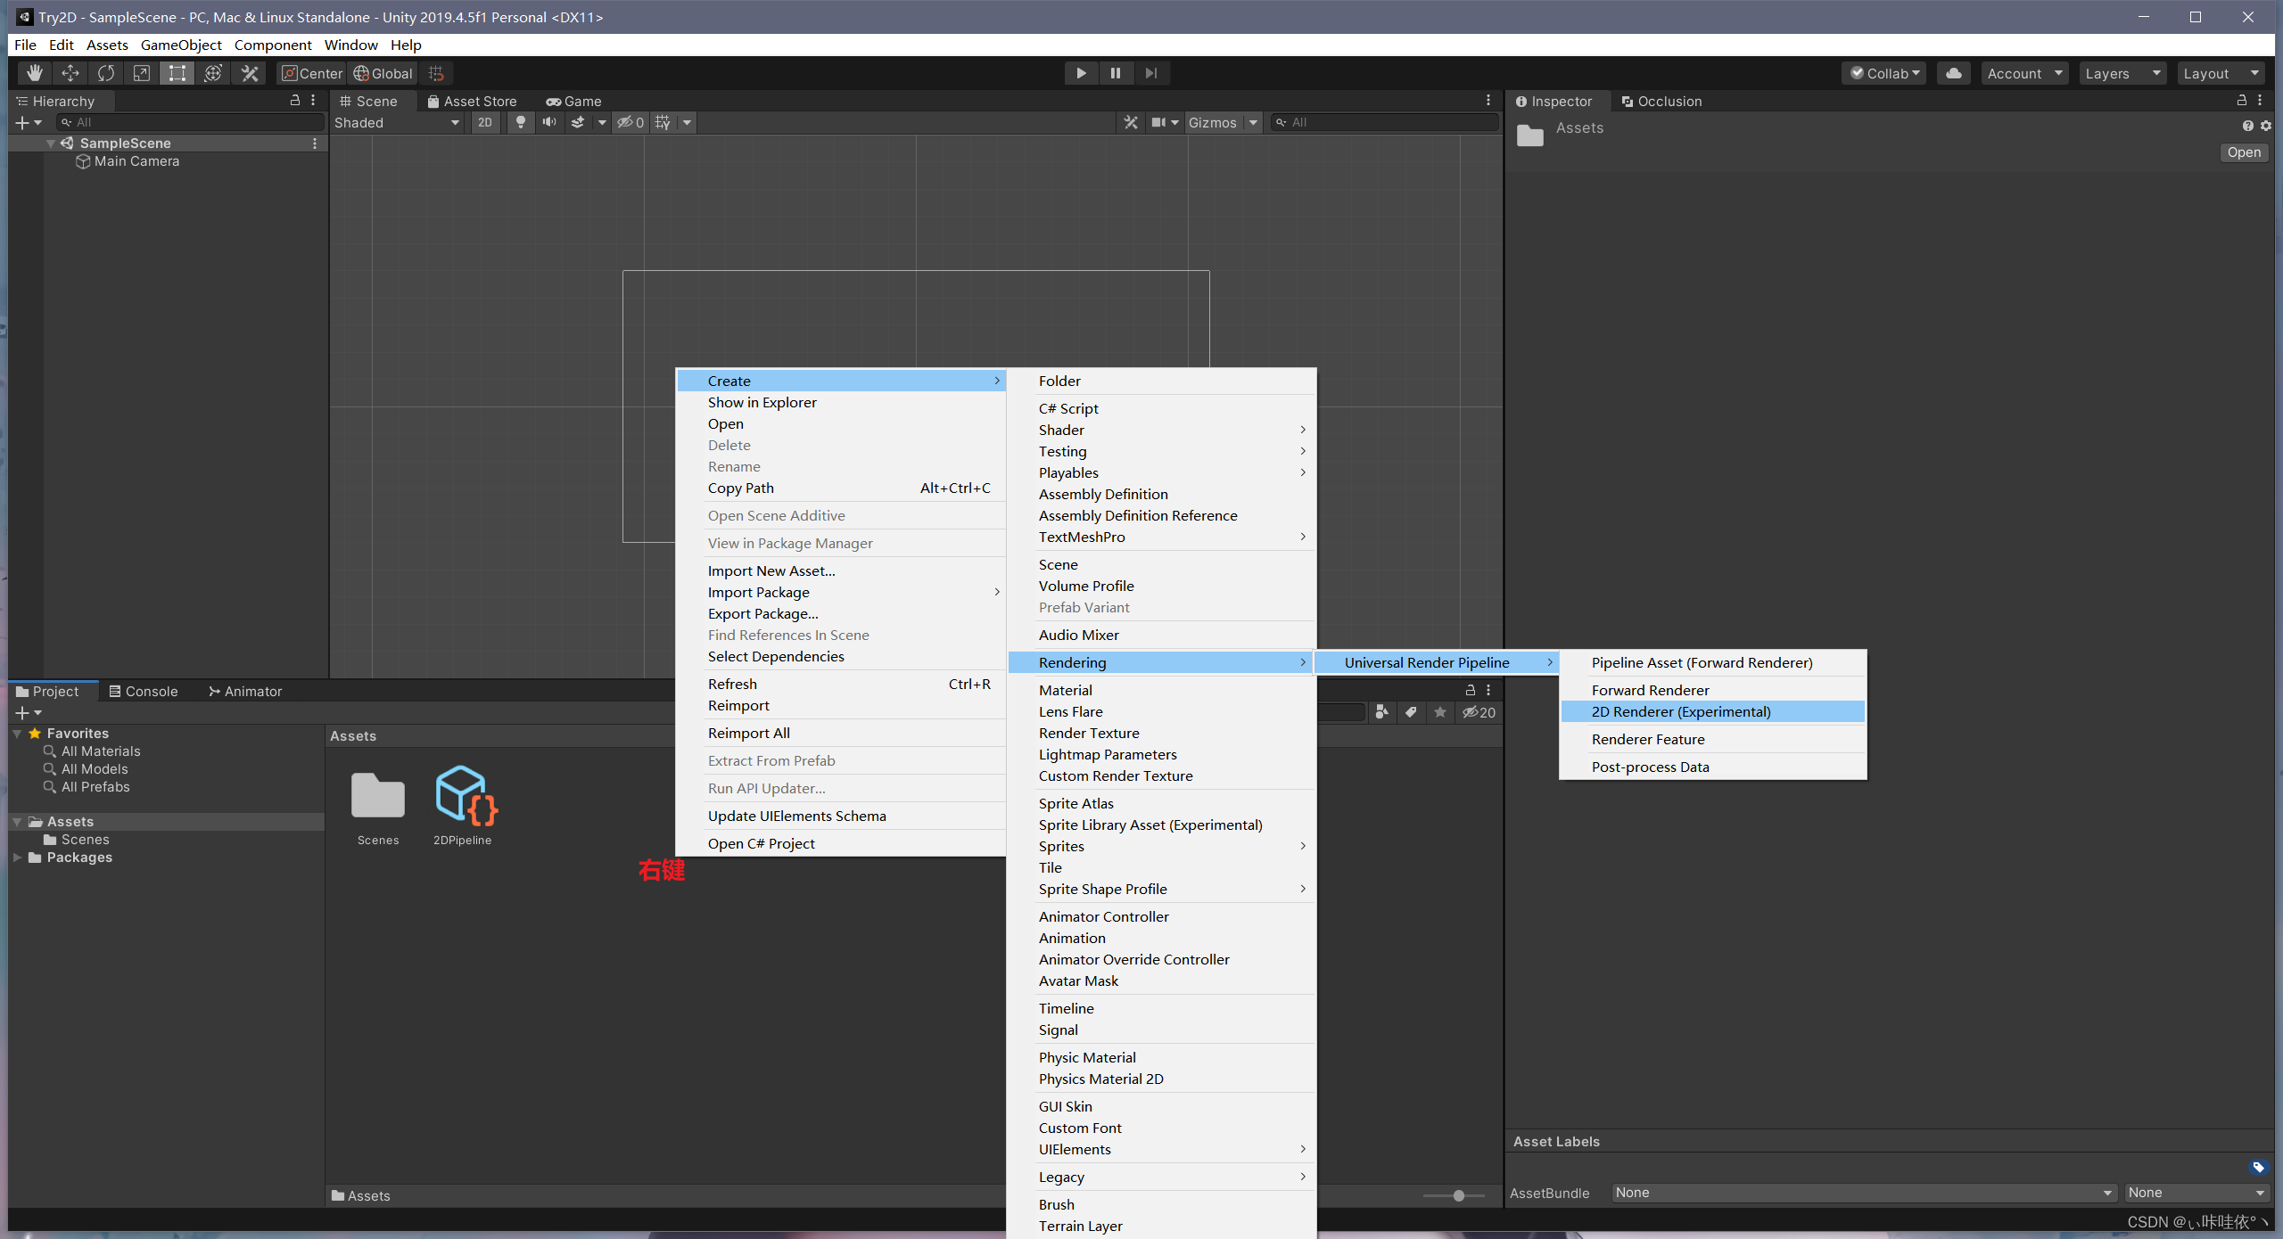
Task: Search by type icon in Project panel
Action: (1381, 712)
